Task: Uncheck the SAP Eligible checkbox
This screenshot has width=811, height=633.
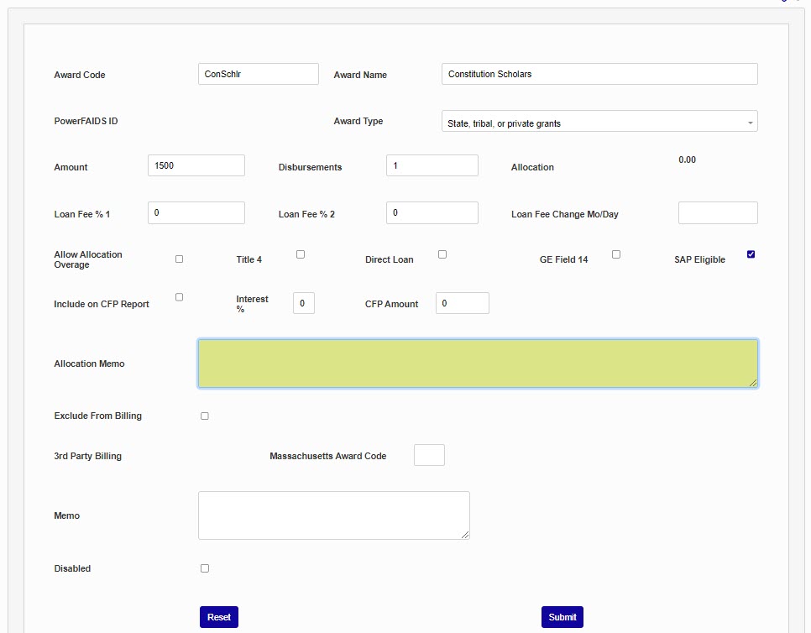Action: (751, 254)
